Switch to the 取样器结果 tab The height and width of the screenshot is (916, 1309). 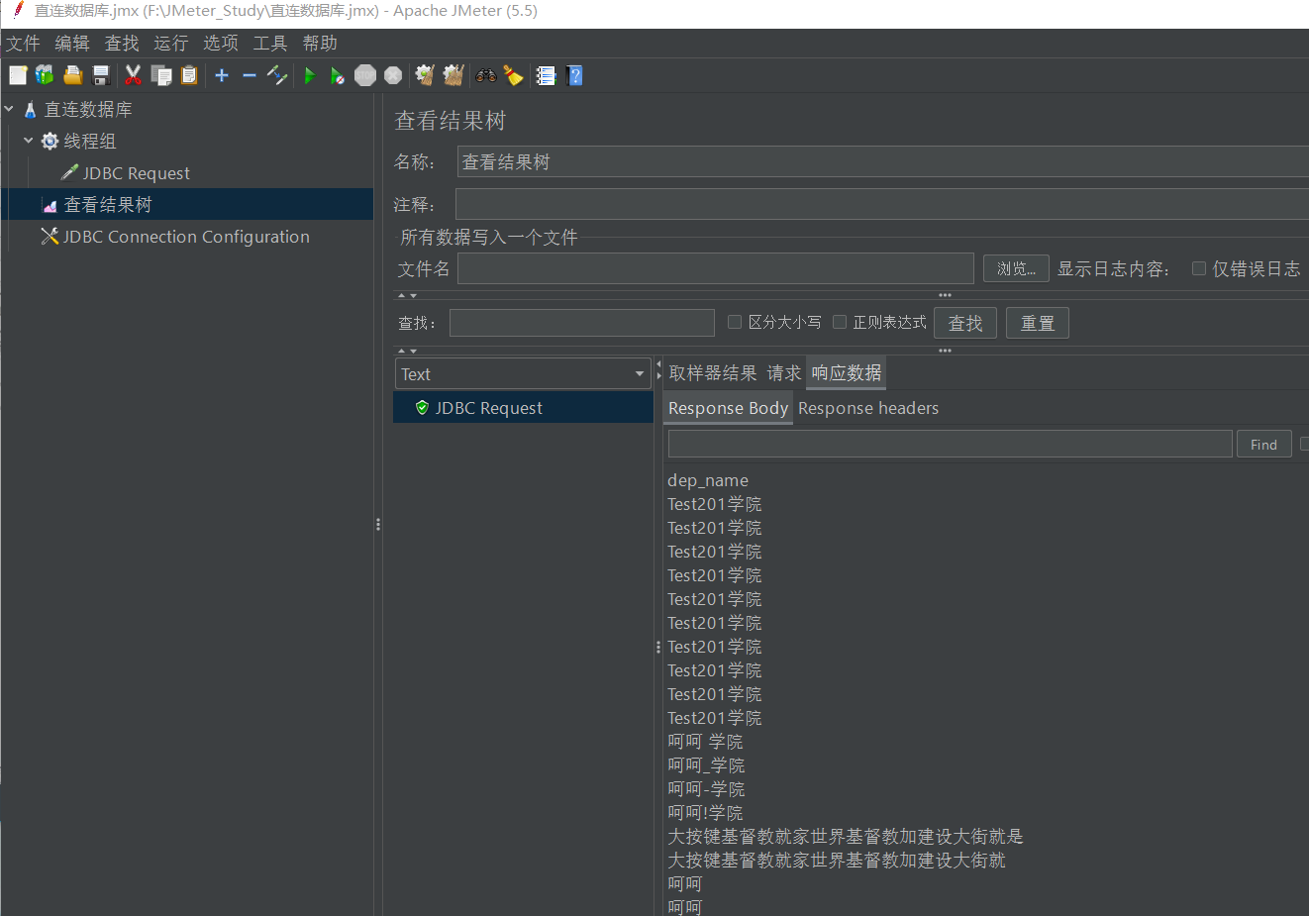[713, 372]
